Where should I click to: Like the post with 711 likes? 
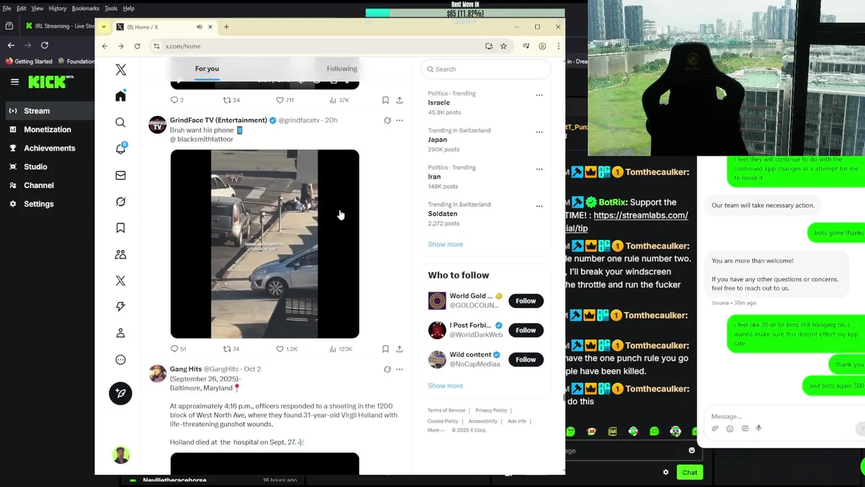pyautogui.click(x=285, y=100)
